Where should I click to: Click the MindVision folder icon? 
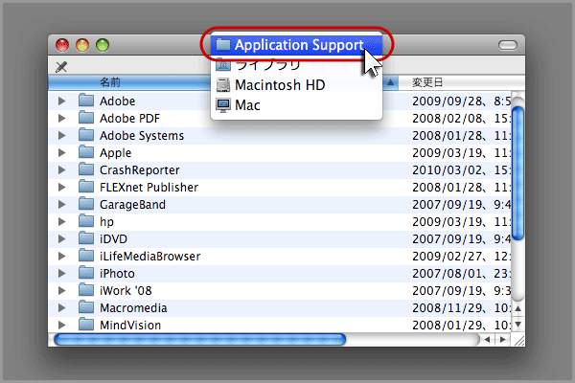(x=86, y=324)
